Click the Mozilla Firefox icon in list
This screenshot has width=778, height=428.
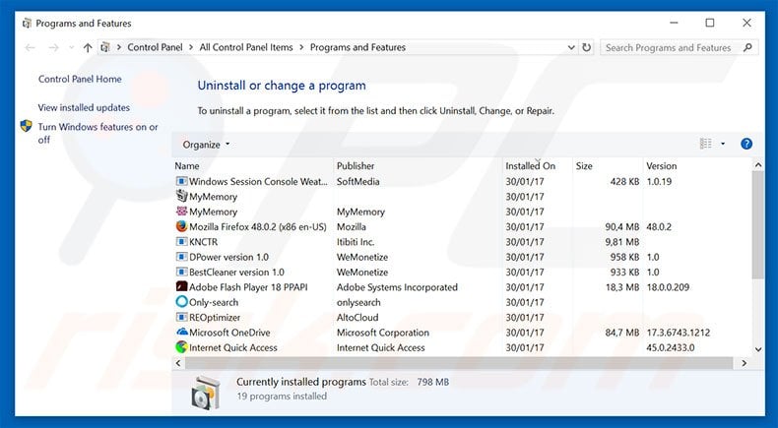click(x=182, y=226)
